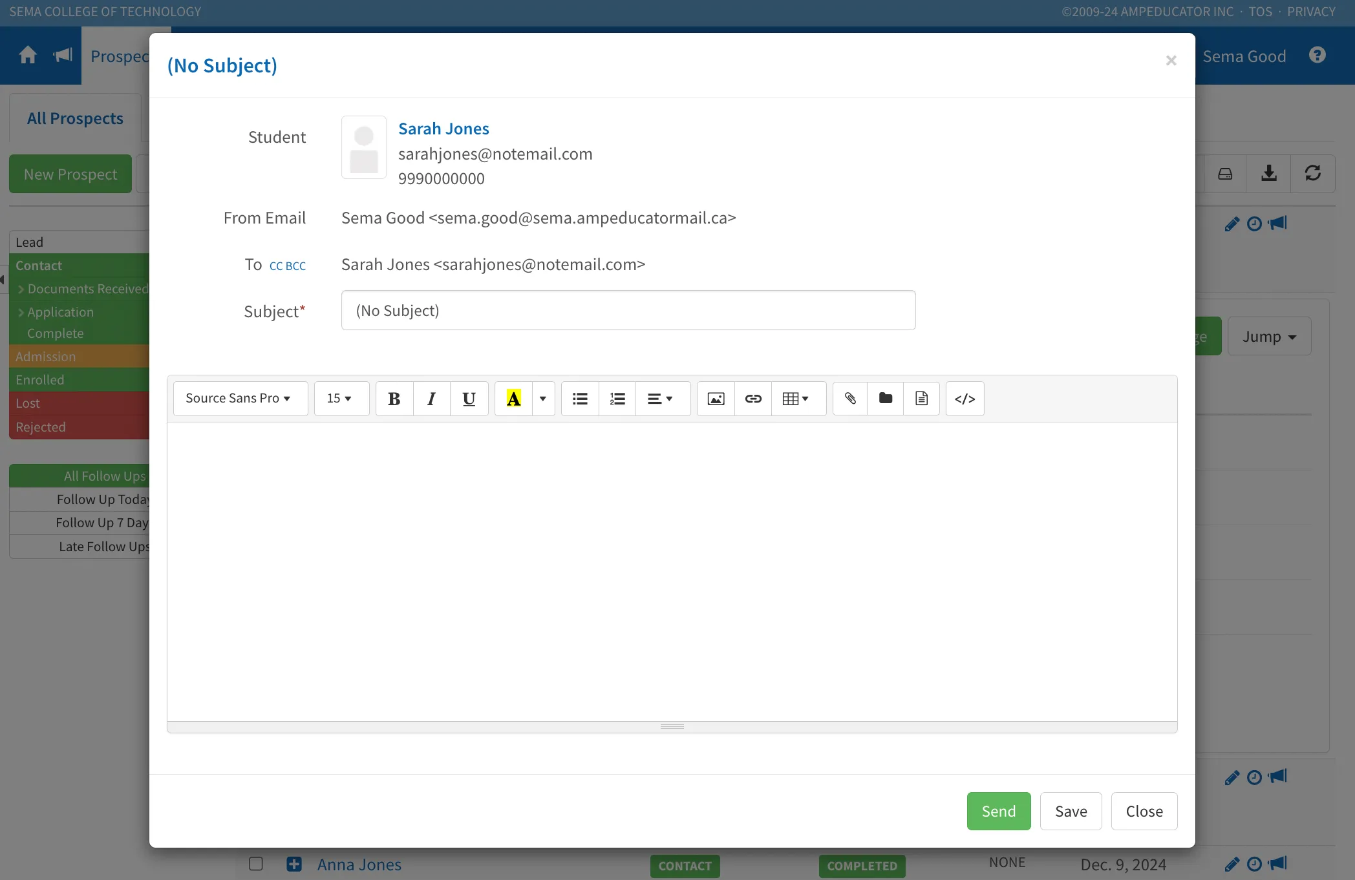Image resolution: width=1355 pixels, height=880 pixels.
Task: Dismiss the dialog with the X icon
Action: (x=1171, y=61)
